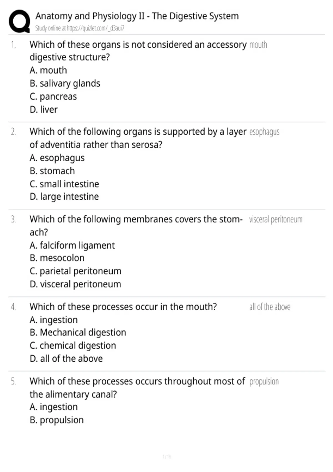Choose option A. falciform ligament

(72, 245)
